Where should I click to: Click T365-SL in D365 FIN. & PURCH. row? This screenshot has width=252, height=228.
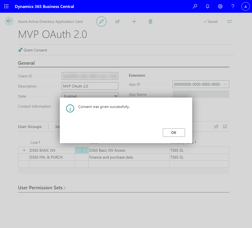click(x=199, y=157)
